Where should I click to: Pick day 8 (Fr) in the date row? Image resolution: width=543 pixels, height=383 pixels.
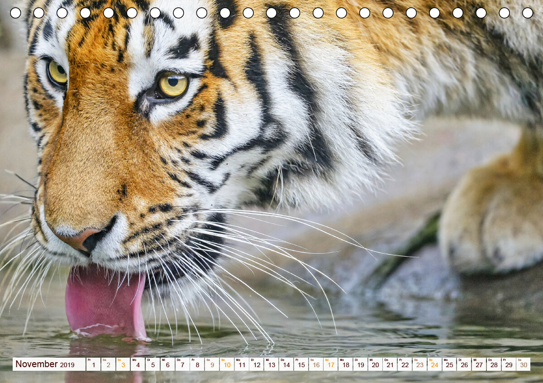click(197, 364)
